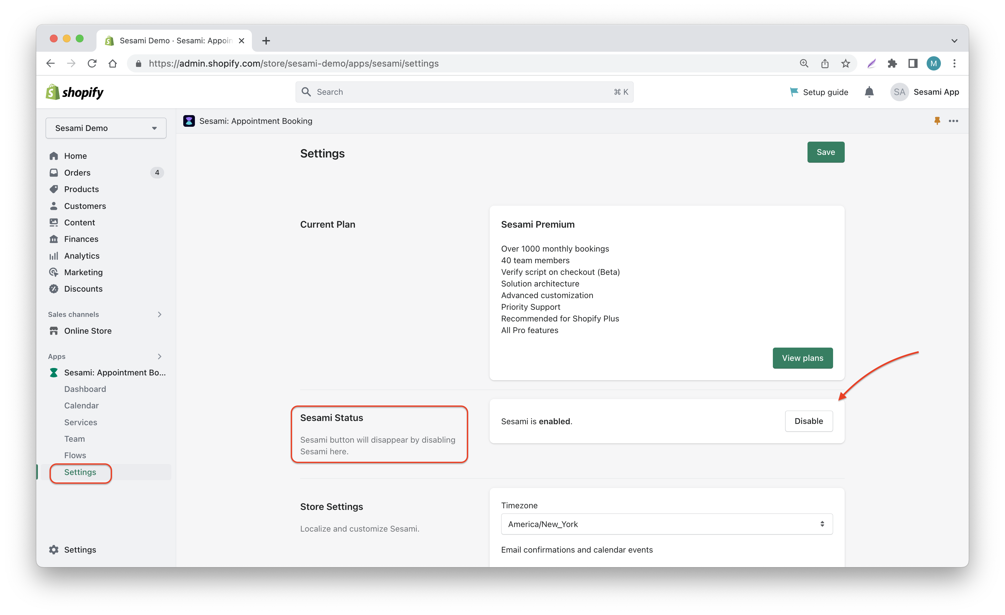Screen dimensions: 1005x615
Task: Go forward in browser history
Action: click(71, 63)
